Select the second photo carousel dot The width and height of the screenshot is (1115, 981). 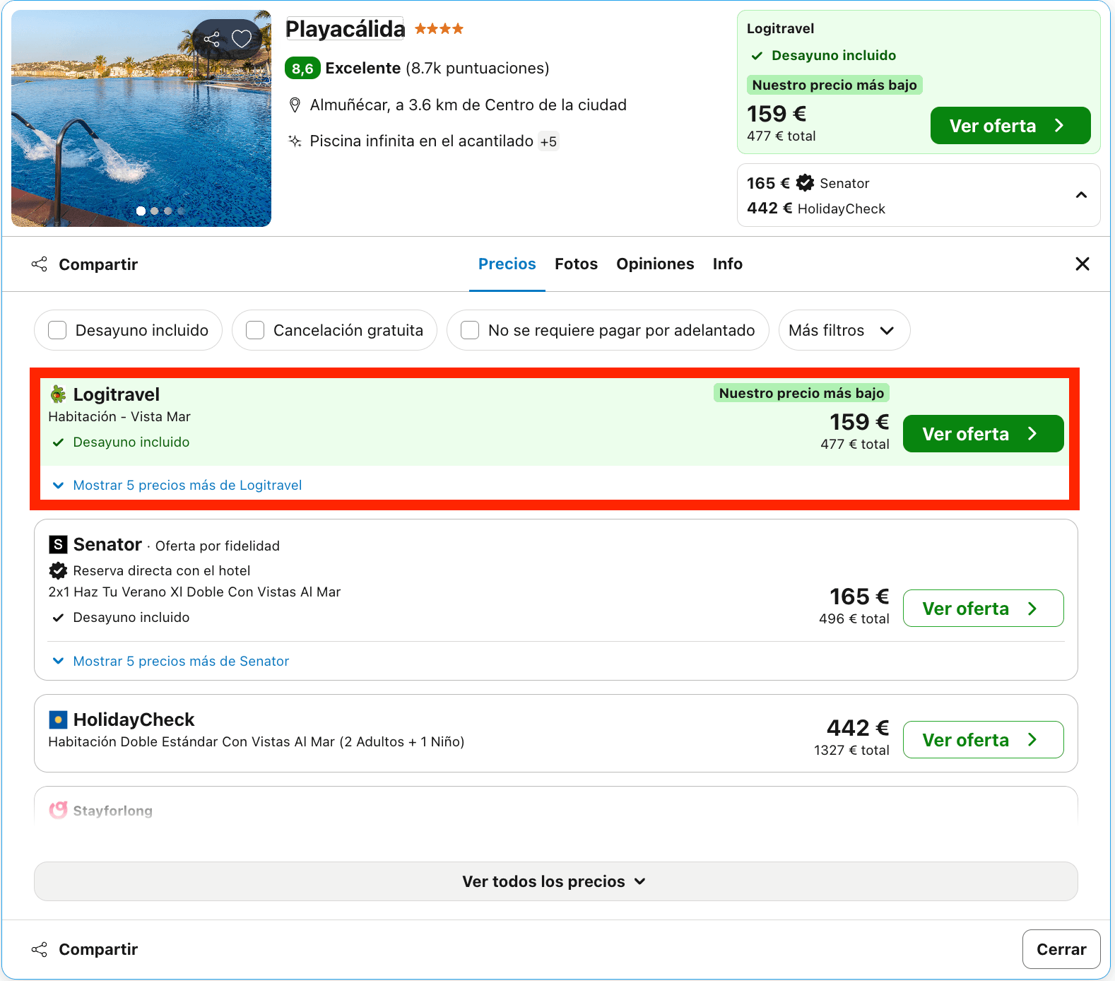pyautogui.click(x=154, y=211)
